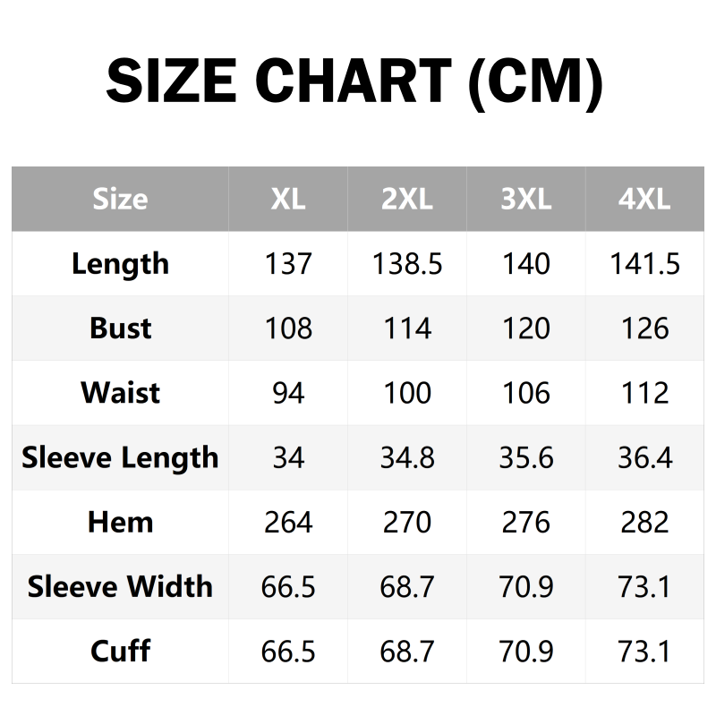Click the 3XL column header

pos(525,199)
